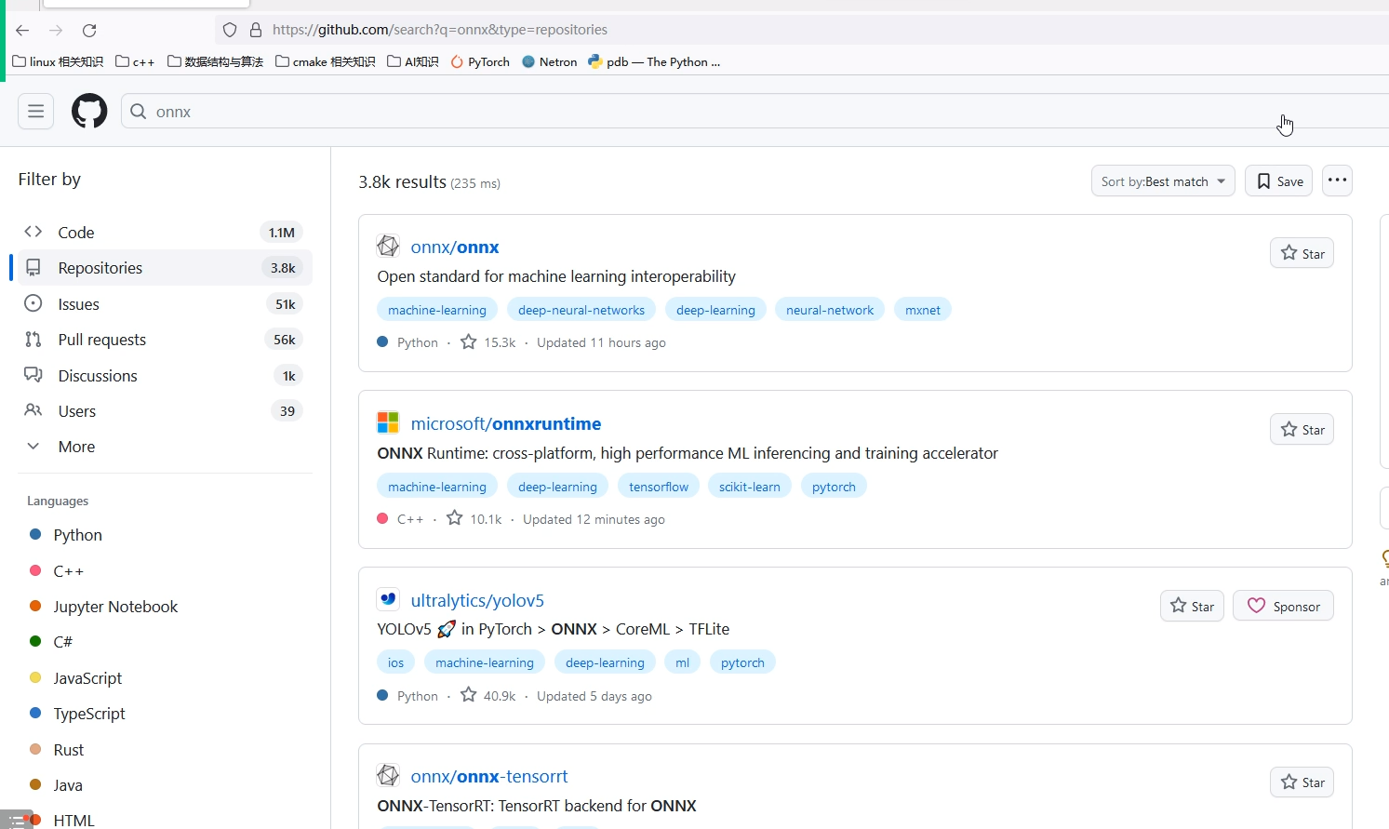Reload the page with refresh icon
Image resolution: width=1389 pixels, height=829 pixels.
[89, 30]
